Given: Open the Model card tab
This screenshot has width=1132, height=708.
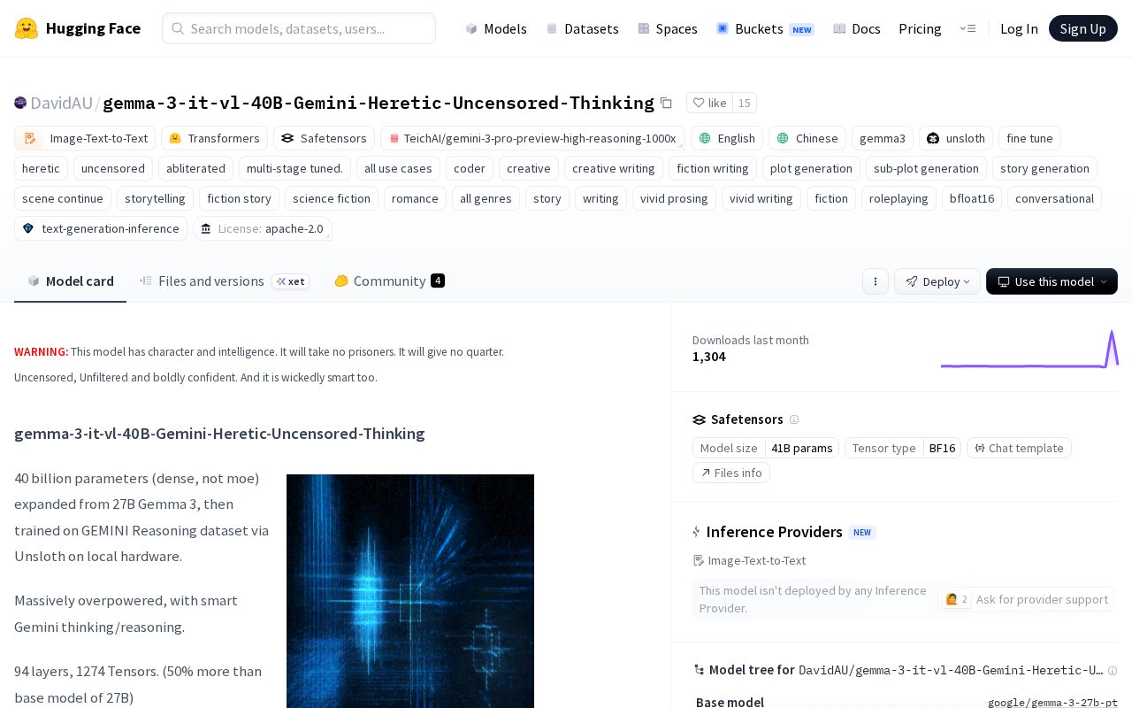Looking at the screenshot, I should (x=70, y=281).
